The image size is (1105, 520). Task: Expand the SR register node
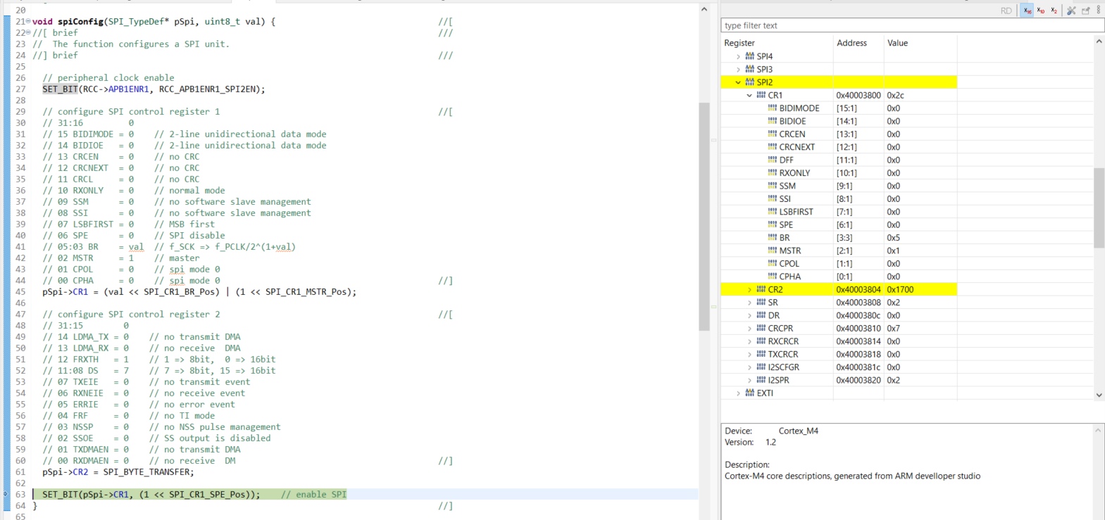coord(749,303)
